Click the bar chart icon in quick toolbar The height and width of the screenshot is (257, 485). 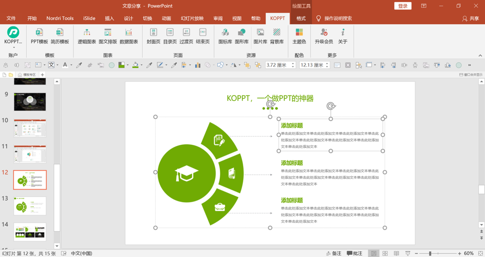point(198,65)
